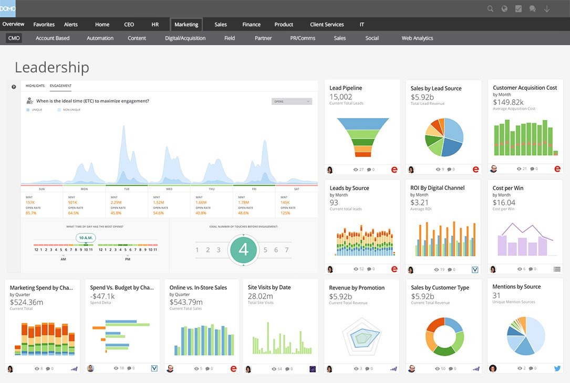Toggle the Unique legend series checkbox
This screenshot has width=570, height=383.
(x=28, y=110)
